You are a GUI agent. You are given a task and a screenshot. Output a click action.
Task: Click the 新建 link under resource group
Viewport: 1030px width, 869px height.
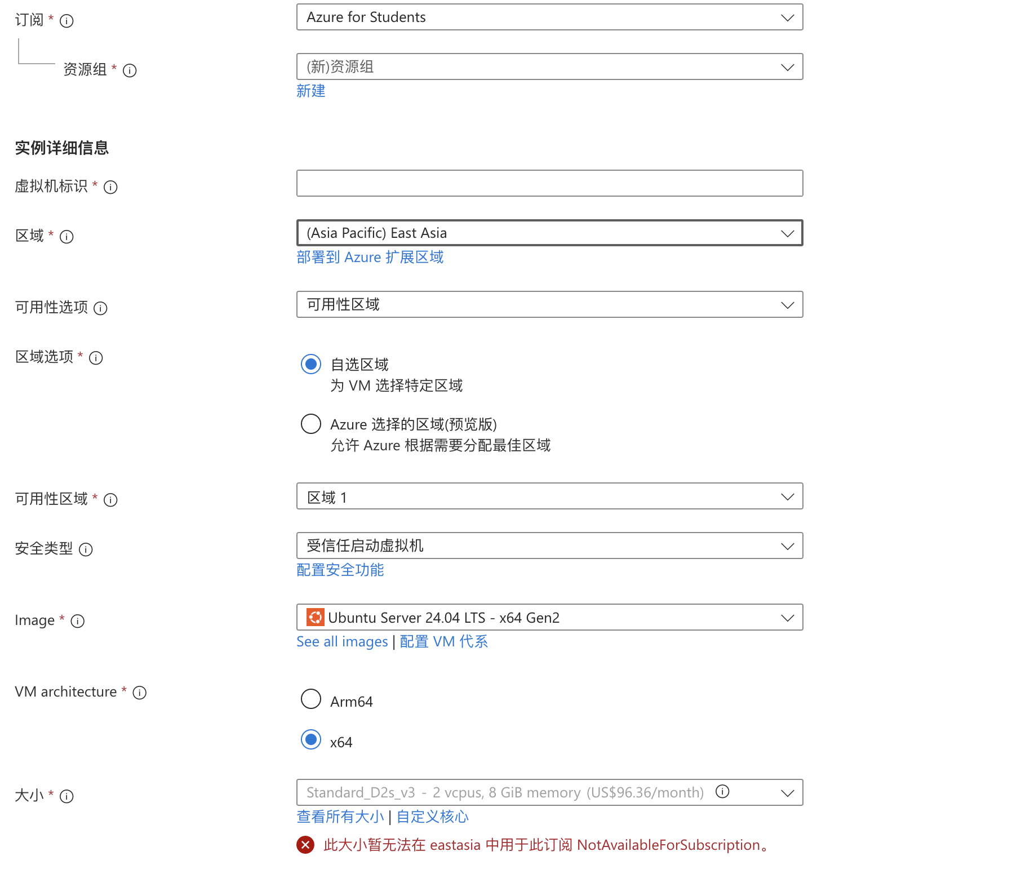tap(311, 91)
